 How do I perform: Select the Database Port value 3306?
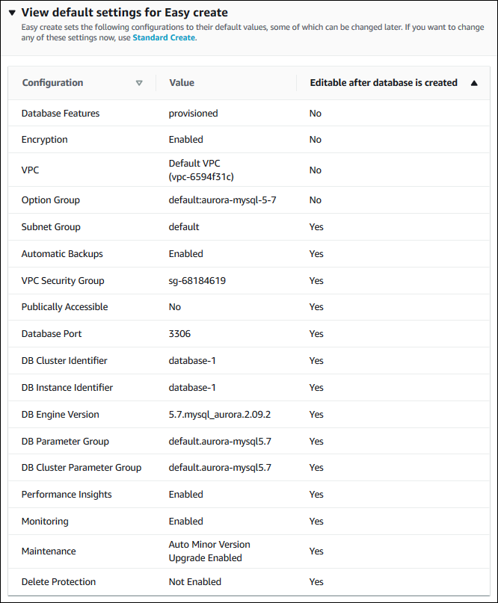tap(179, 334)
